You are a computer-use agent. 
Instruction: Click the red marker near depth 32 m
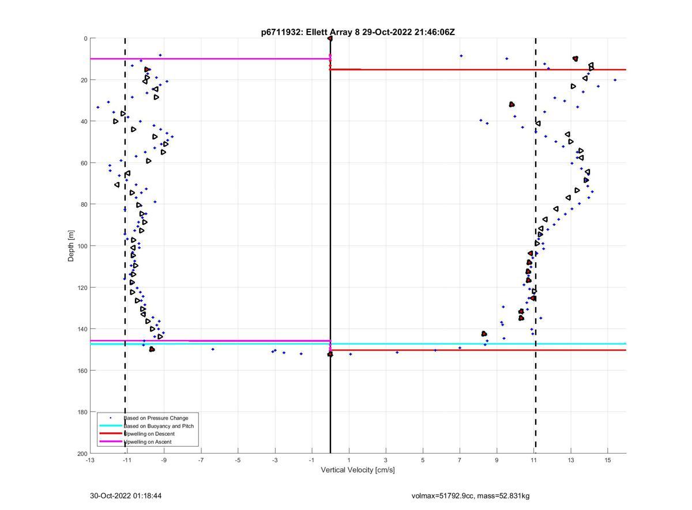point(512,104)
